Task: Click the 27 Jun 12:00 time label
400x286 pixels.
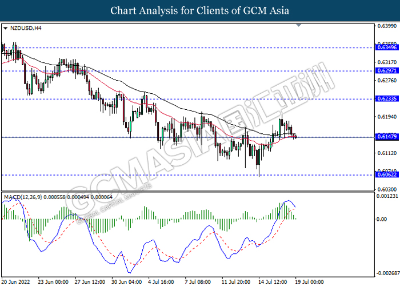Action: click(x=90, y=282)
